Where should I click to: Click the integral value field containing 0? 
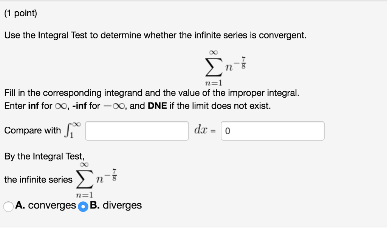pos(272,130)
